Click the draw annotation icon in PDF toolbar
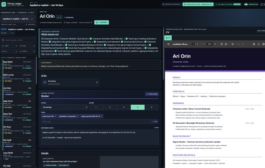The image size is (265, 168). [x=232, y=44]
